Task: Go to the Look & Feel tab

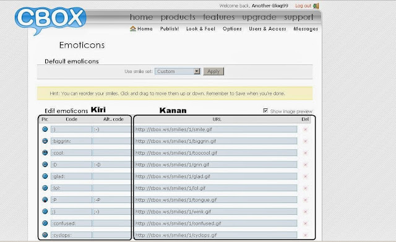Action: point(200,29)
